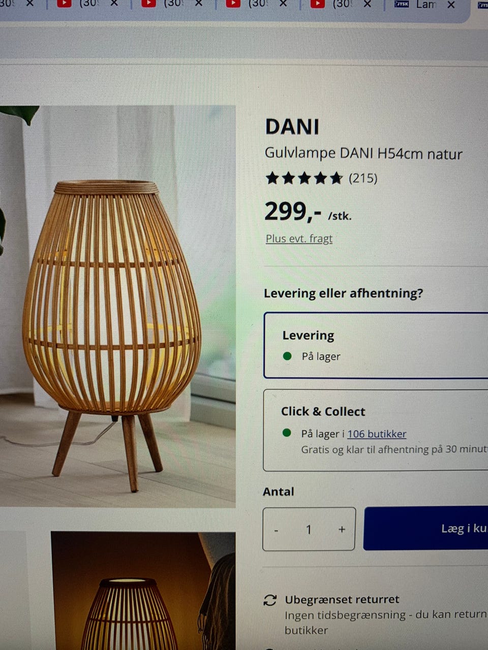Close the YouTube tab adjacent to the JYSK tab

368,4
